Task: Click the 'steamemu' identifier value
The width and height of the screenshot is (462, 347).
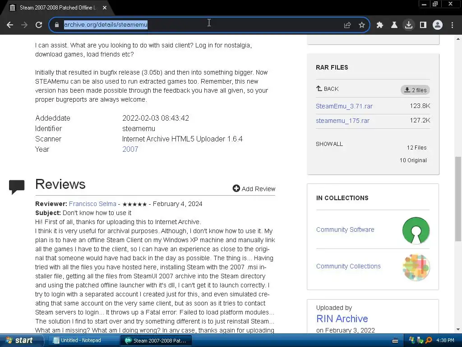Action: pyautogui.click(x=139, y=129)
